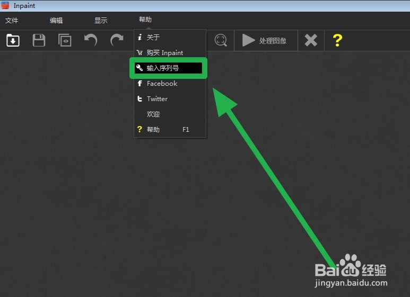Select 关于 from the help menu
The image size is (410, 297).
point(170,37)
